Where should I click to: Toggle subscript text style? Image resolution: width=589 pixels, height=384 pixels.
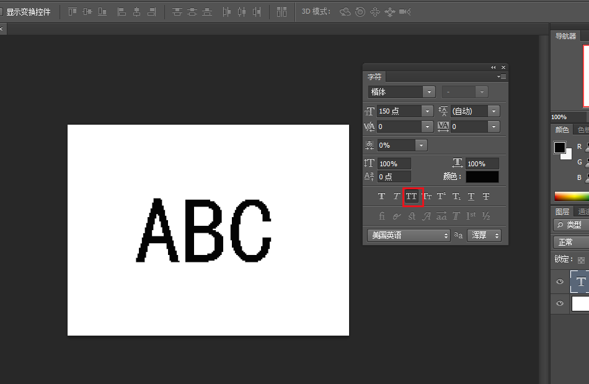coord(456,196)
